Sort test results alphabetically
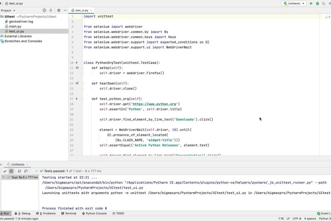Viewport: 331px width, 221px height. (x=19, y=171)
